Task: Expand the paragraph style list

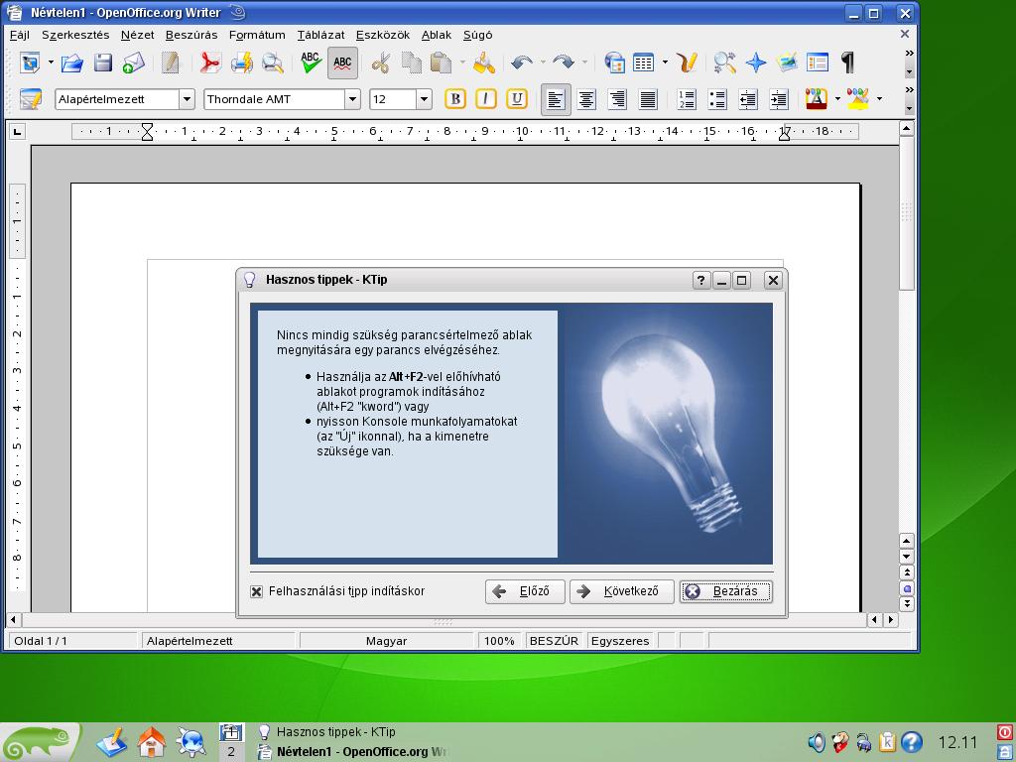Action: pos(188,99)
